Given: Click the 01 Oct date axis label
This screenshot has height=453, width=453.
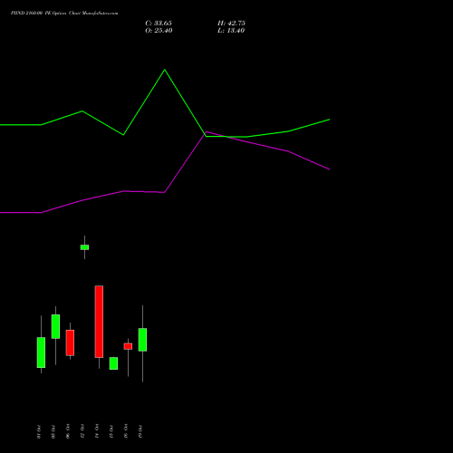Looking at the screenshot, I should [39, 431].
